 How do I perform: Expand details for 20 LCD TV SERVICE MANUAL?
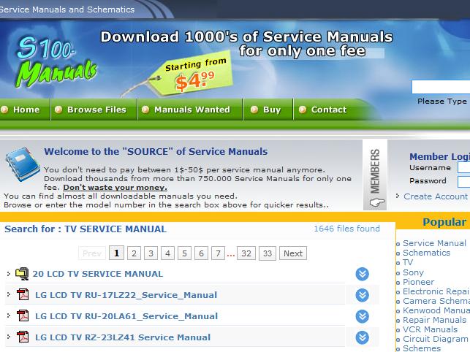[362, 274]
